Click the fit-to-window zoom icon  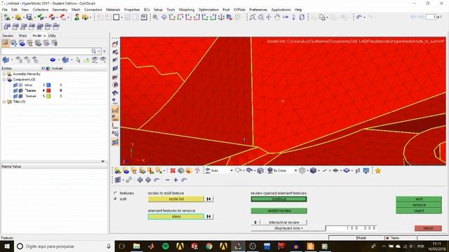coord(253,17)
